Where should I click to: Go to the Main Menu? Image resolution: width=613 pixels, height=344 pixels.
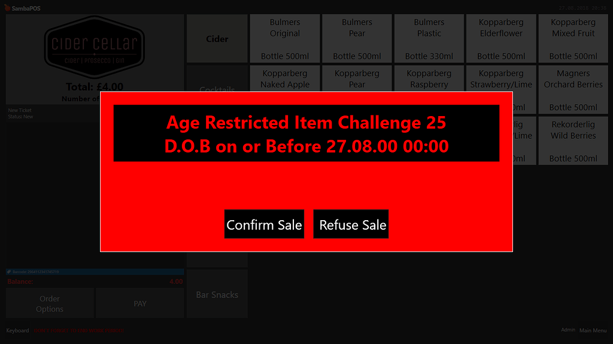593,330
